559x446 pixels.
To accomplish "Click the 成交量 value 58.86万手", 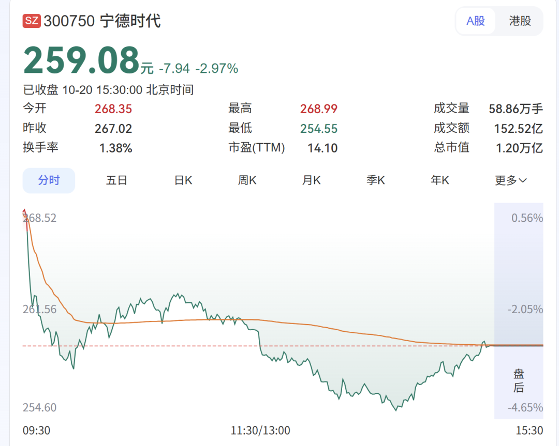I will pyautogui.click(x=516, y=109).
